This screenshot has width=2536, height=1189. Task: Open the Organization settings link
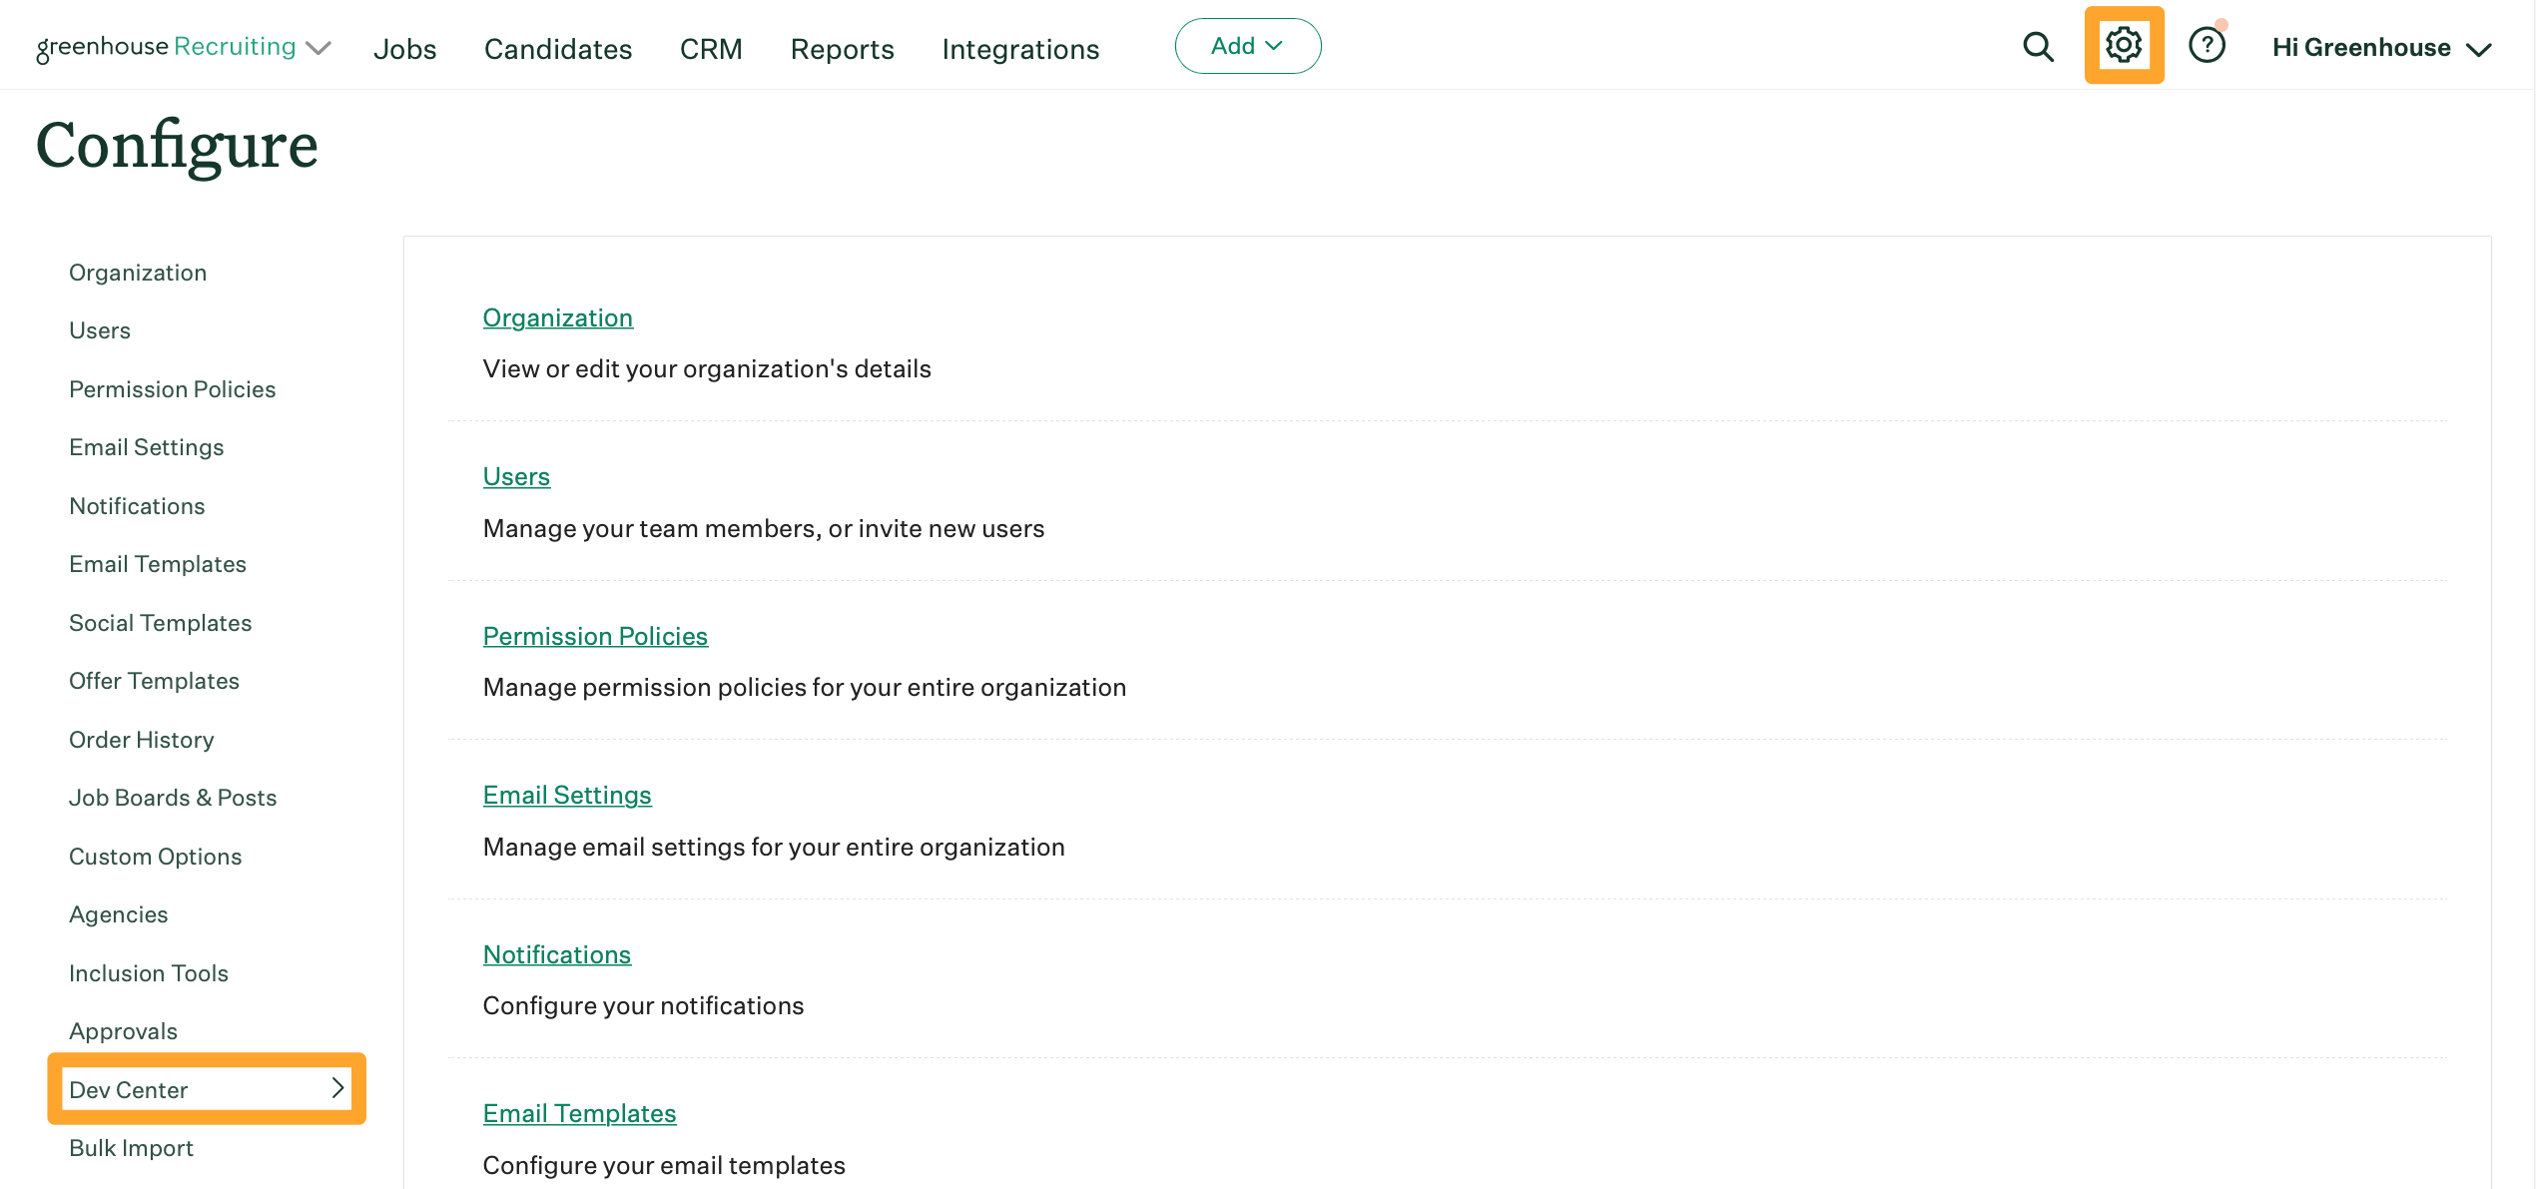click(x=558, y=315)
